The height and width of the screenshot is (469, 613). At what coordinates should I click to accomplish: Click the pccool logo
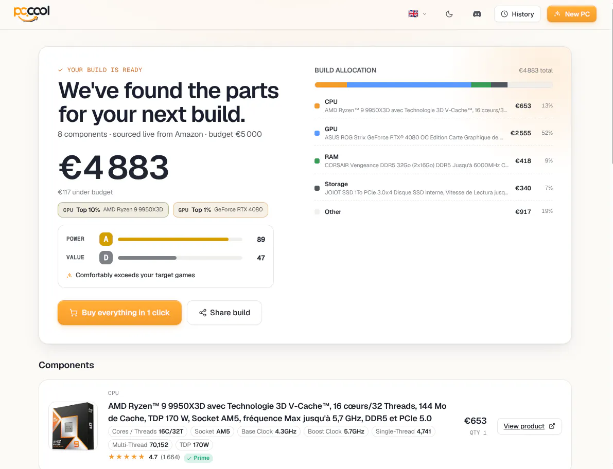(x=32, y=14)
